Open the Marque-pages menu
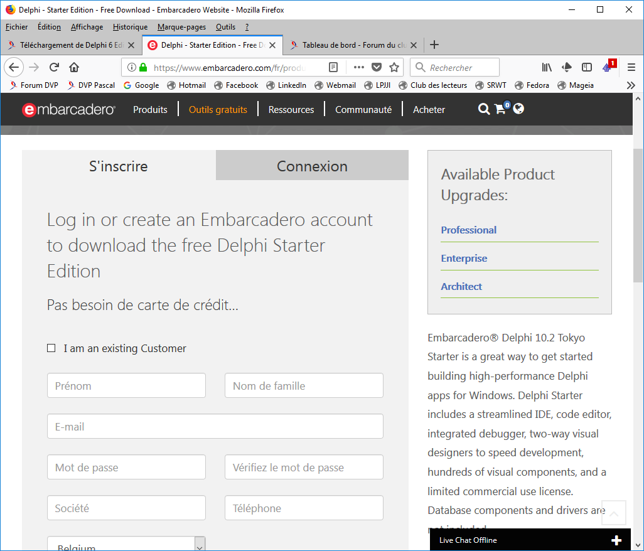Image resolution: width=644 pixels, height=551 pixels. coord(181,27)
